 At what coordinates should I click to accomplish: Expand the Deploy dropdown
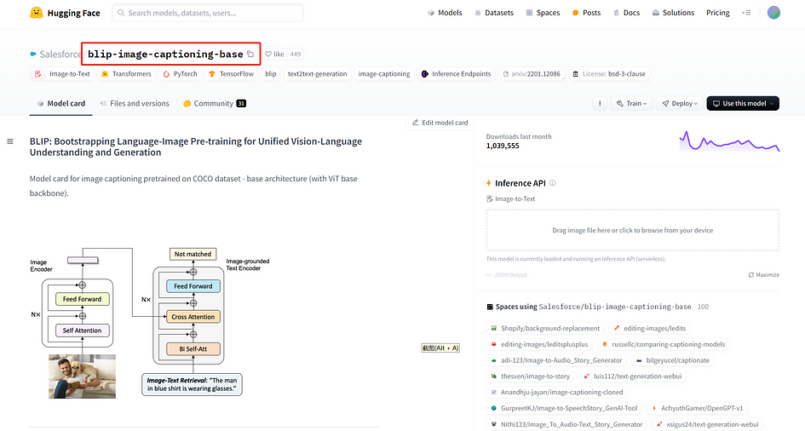(680, 103)
